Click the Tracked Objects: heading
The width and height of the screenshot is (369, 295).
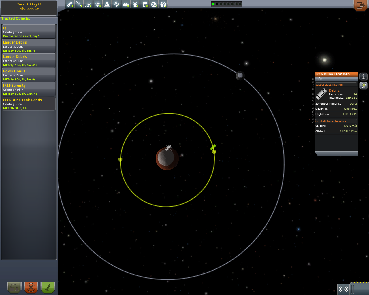tap(16, 18)
